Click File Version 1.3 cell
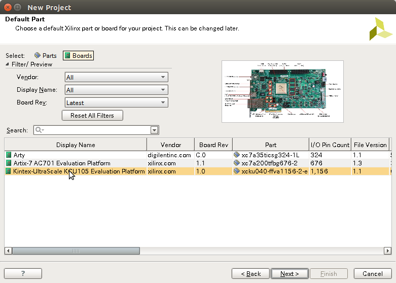The height and width of the screenshot is (283, 396). click(x=370, y=163)
